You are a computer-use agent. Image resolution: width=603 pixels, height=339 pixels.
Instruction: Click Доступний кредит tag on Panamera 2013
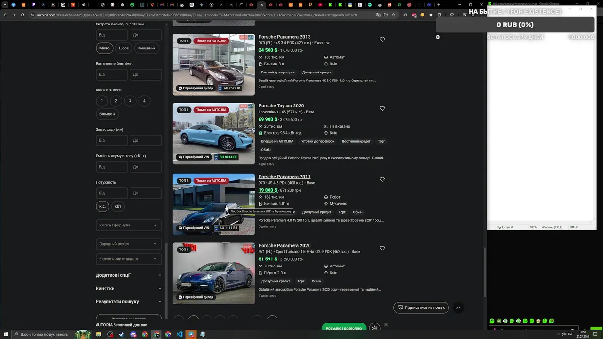[x=317, y=73]
